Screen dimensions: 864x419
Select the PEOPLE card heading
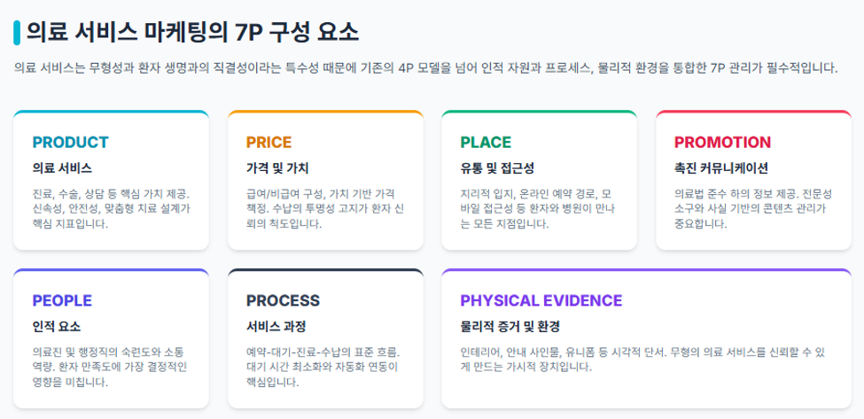point(62,300)
